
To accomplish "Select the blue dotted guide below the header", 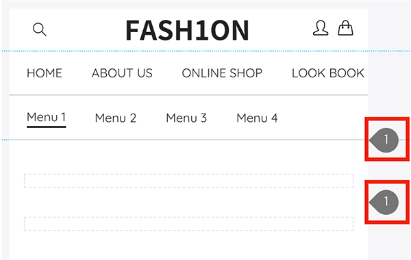I will [206, 51].
